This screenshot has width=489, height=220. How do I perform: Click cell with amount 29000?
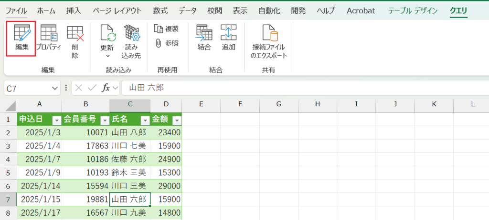166,186
